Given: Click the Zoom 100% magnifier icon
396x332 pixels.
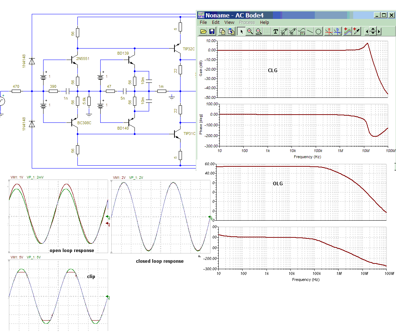Looking at the screenshot, I should (x=258, y=31).
